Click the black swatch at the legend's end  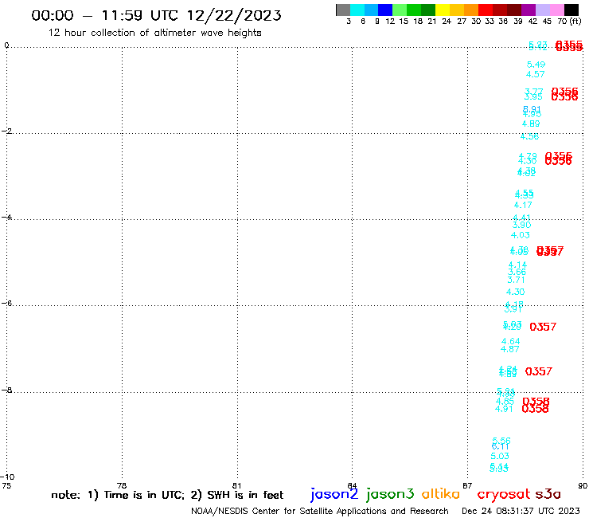coord(571,10)
